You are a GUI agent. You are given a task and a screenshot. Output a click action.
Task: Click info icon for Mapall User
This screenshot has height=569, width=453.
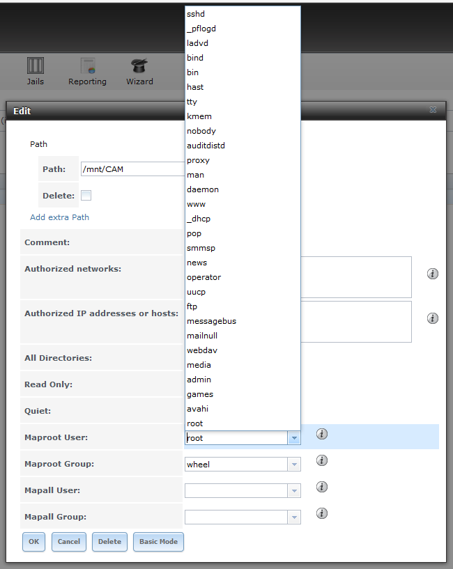click(322, 487)
